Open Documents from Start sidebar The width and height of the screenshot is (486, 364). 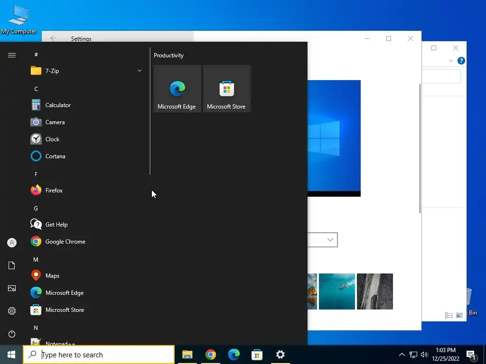(12, 265)
